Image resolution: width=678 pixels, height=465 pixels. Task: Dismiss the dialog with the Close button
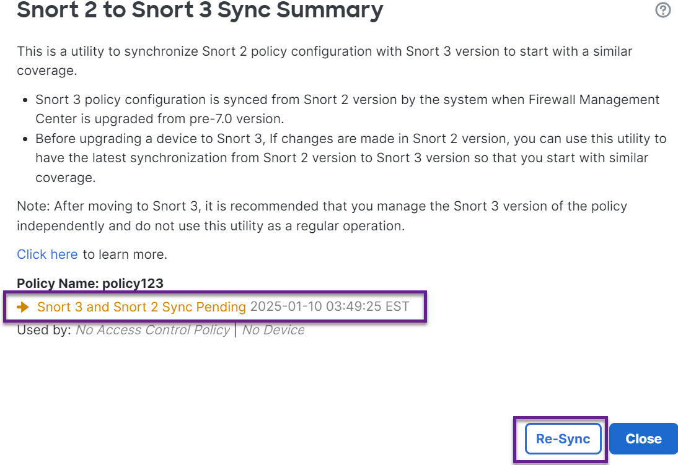(x=643, y=438)
